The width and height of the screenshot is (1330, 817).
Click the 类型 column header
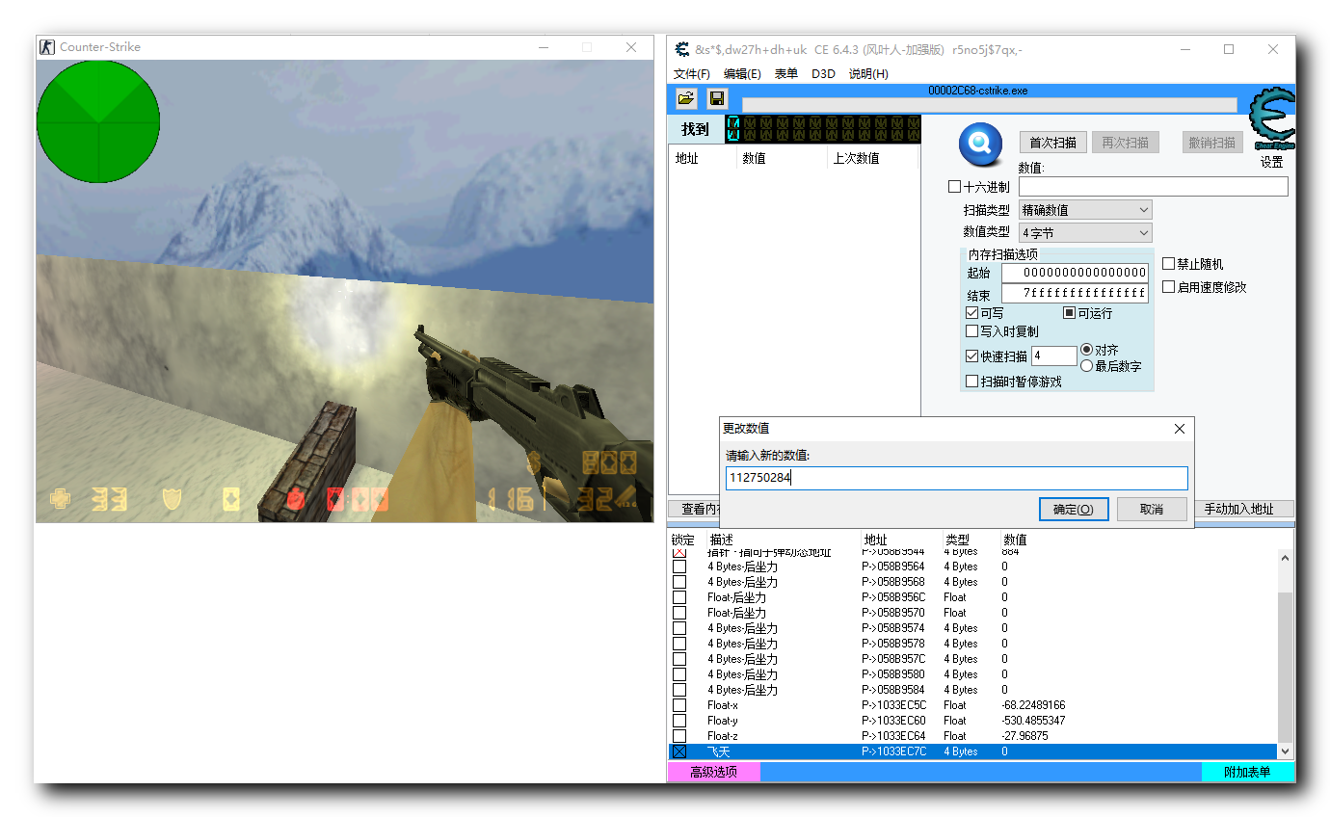(x=957, y=540)
